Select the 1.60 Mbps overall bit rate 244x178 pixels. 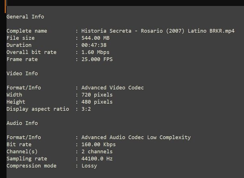[x=95, y=52]
